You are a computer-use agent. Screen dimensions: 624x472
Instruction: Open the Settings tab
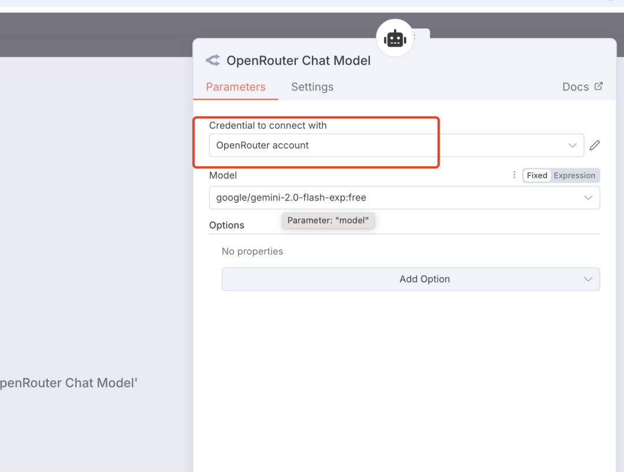312,87
